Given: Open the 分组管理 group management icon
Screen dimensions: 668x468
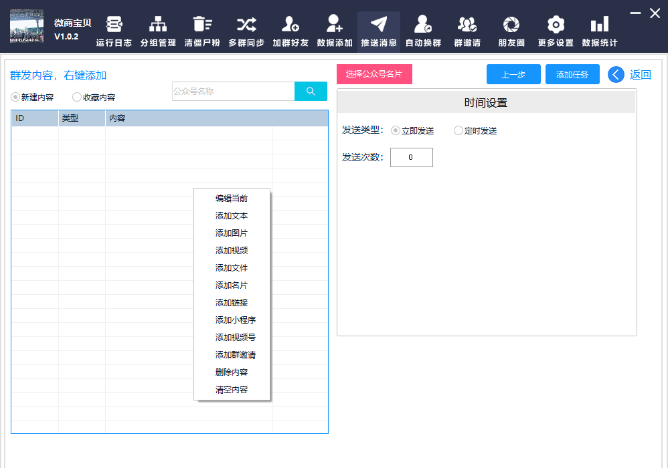Looking at the screenshot, I should (x=158, y=25).
